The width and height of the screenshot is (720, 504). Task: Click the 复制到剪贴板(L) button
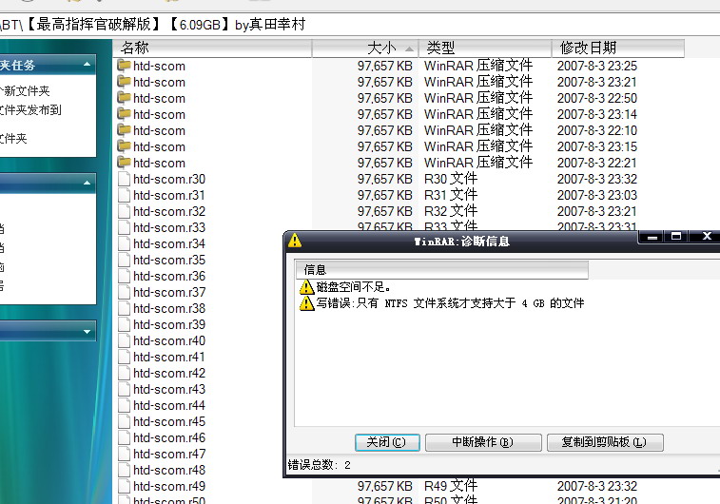tap(605, 442)
